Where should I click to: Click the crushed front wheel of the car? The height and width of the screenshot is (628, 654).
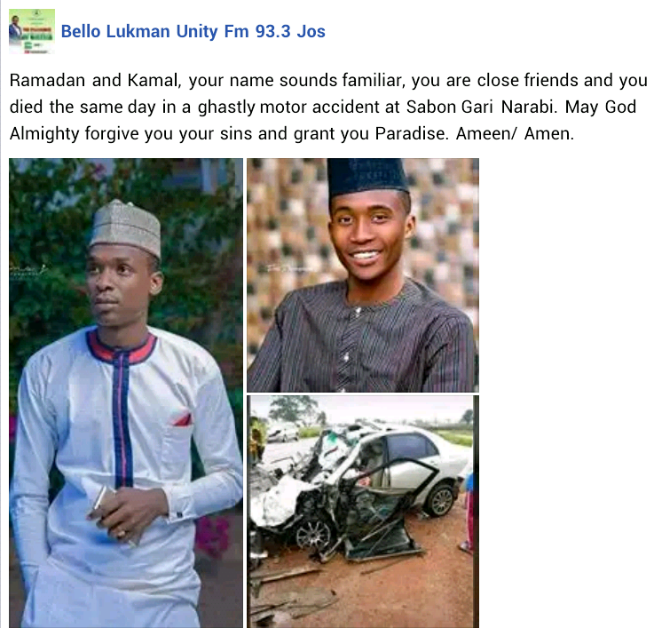point(314,534)
